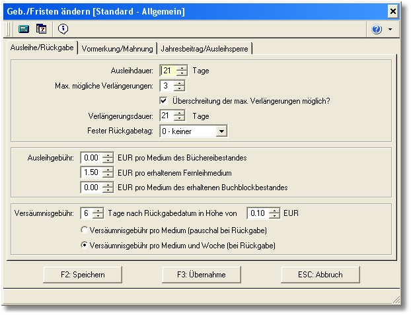Click the calendar icon in the toolbar
411x315 pixels.
41,29
